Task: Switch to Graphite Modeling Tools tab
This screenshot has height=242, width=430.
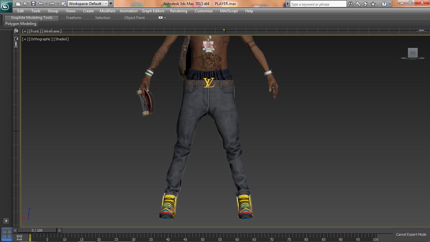Action: coord(32,18)
